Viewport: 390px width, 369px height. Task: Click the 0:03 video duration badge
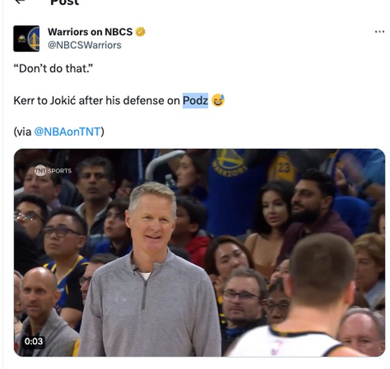(34, 342)
